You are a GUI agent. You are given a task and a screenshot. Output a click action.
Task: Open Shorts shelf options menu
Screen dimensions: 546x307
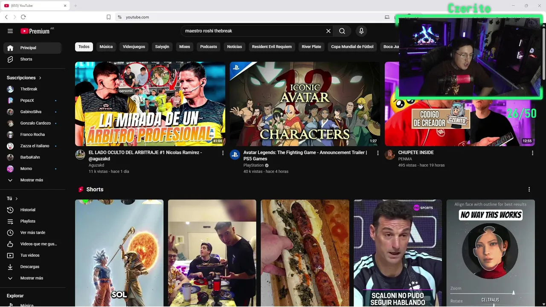pyautogui.click(x=529, y=189)
